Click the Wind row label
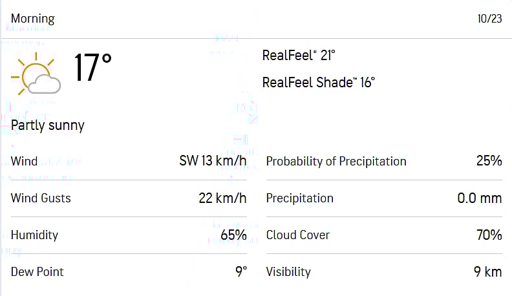 pos(25,161)
